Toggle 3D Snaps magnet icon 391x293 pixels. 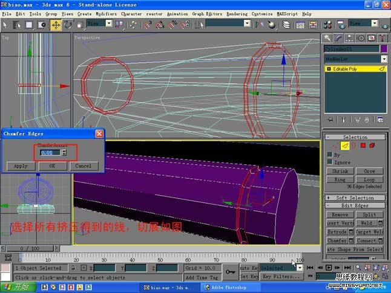coord(147,25)
